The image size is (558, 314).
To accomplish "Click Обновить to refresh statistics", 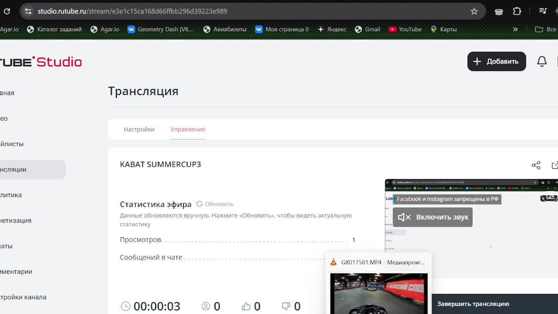I will [x=215, y=204].
